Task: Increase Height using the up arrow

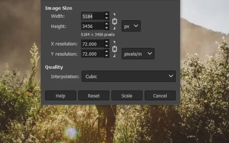Action: click(x=106, y=24)
